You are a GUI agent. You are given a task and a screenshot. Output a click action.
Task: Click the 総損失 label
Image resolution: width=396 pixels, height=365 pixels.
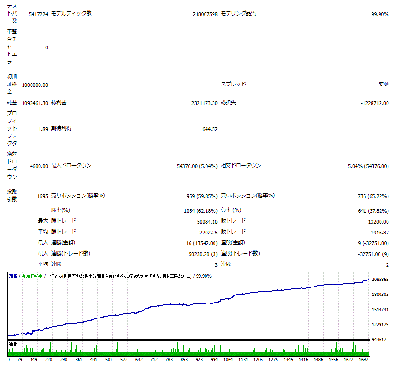pos(228,103)
